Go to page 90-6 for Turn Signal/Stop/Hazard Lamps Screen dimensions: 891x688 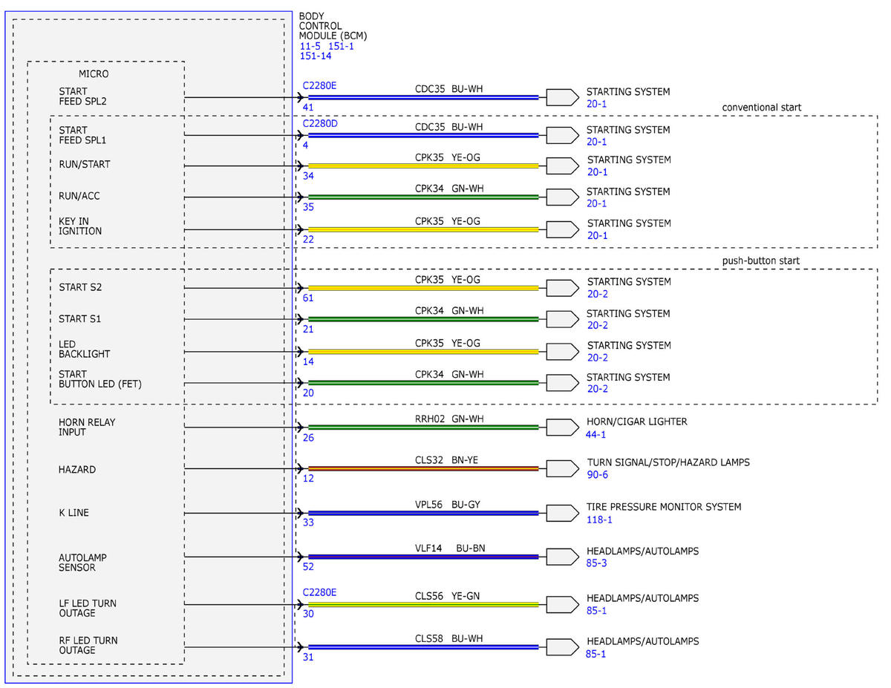pyautogui.click(x=598, y=474)
